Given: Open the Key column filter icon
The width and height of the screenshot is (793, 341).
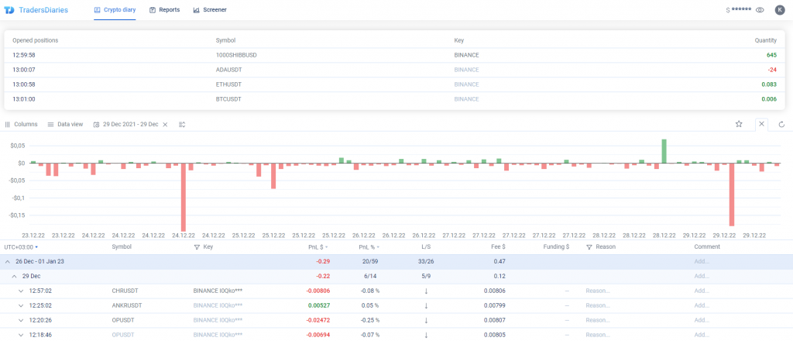Looking at the screenshot, I should (x=197, y=247).
